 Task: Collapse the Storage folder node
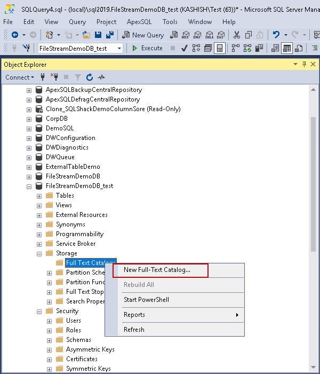point(39,253)
